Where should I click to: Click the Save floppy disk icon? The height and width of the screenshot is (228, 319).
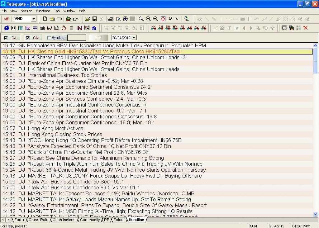tap(95, 19)
